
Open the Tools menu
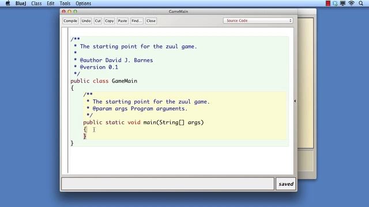point(65,3)
